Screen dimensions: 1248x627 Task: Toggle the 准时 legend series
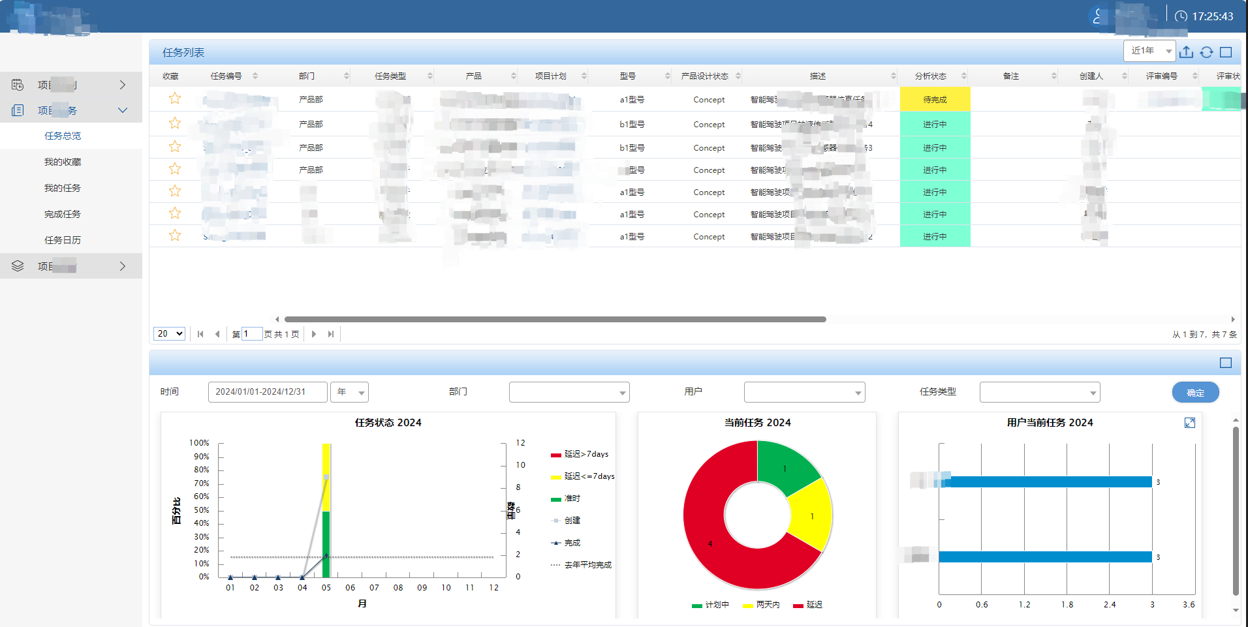click(x=565, y=498)
